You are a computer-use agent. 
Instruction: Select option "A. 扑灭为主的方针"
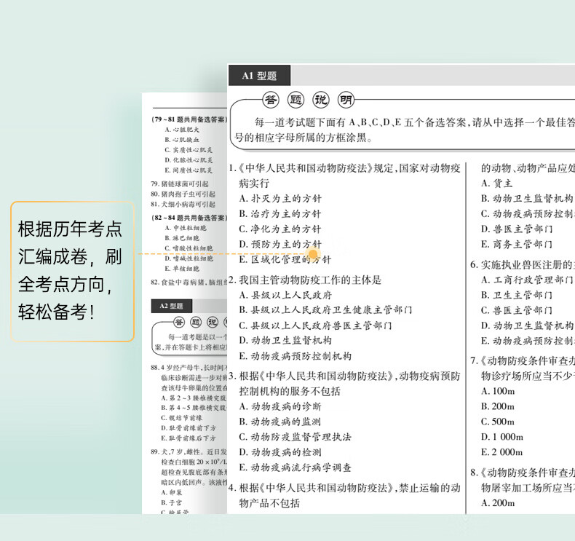[280, 198]
